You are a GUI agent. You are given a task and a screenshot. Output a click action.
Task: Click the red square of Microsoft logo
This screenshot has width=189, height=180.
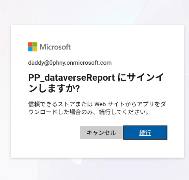pos(30,44)
